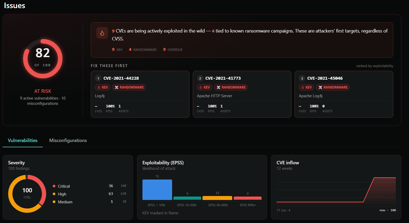Click the Medium yellow legend dot
Viewport: 409px width, 223px height.
tap(54, 202)
